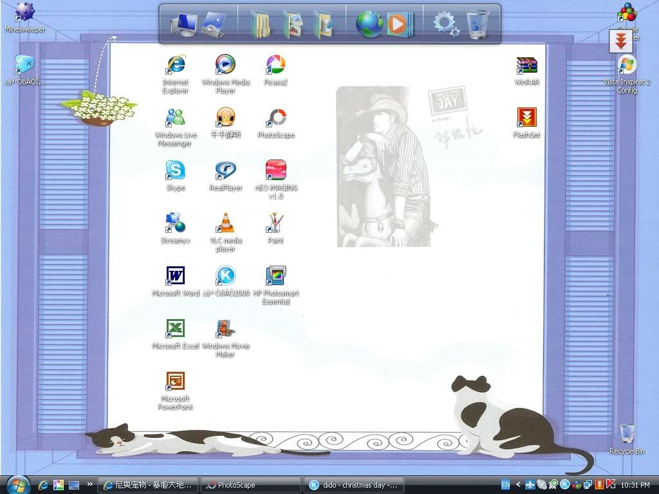659x494 pixels.
Task: Open Windows Movie Maker shortcut
Action: tap(225, 329)
